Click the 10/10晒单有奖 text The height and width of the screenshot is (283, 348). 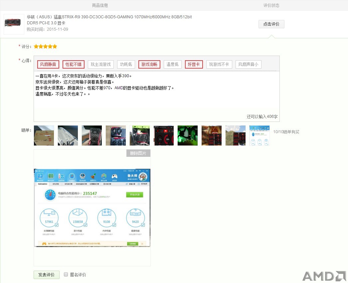pos(286,132)
